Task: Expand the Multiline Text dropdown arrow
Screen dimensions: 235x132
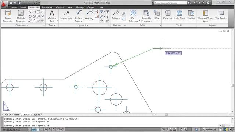Action: tap(57, 20)
